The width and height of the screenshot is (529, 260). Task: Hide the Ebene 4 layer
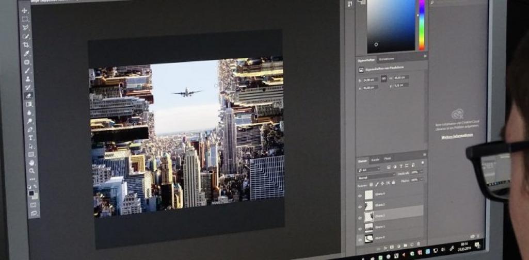coord(360,194)
